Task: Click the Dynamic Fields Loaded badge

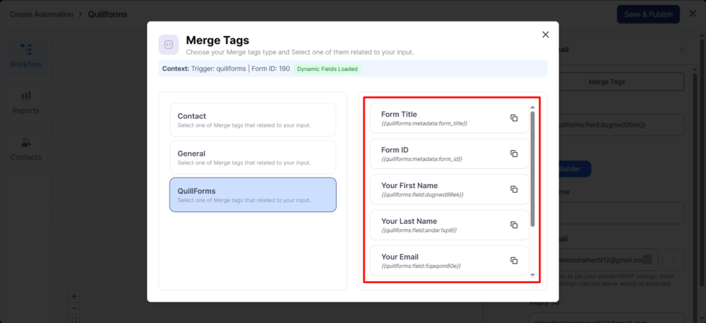Action: [327, 69]
